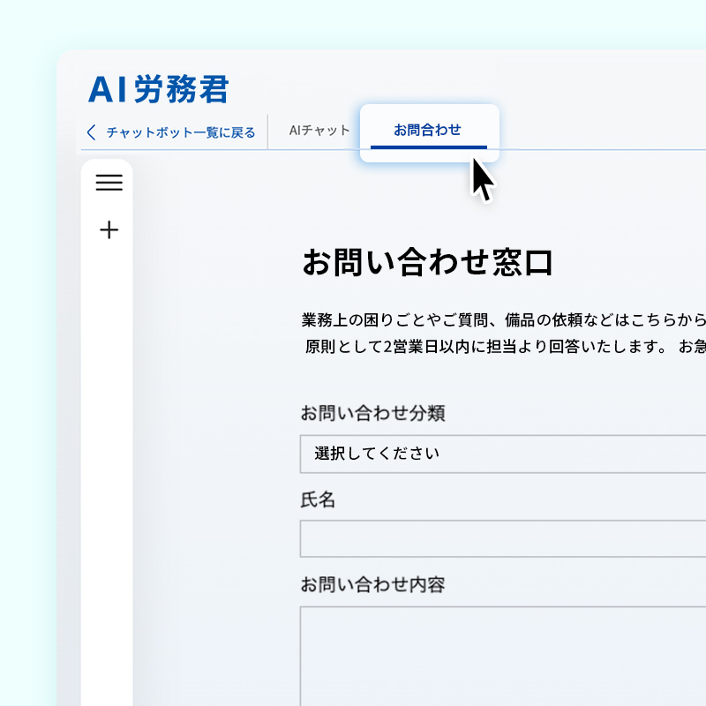
Task: Focus the 氏名 text input field
Action: pos(503,538)
